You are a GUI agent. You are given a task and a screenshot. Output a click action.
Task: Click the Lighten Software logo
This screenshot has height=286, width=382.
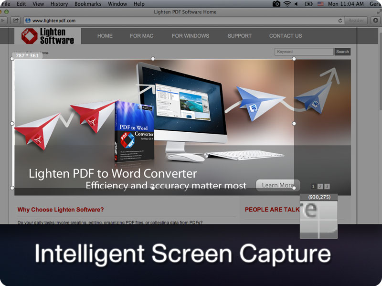tap(48, 36)
